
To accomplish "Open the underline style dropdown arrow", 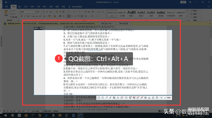I will click(31, 16).
